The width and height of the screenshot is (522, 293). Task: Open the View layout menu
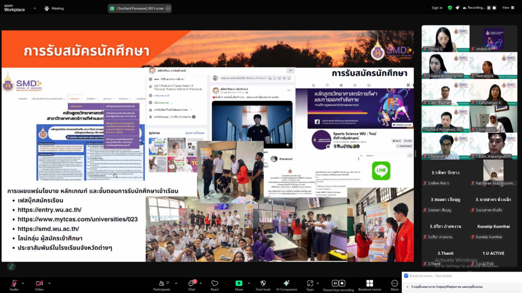(x=508, y=8)
